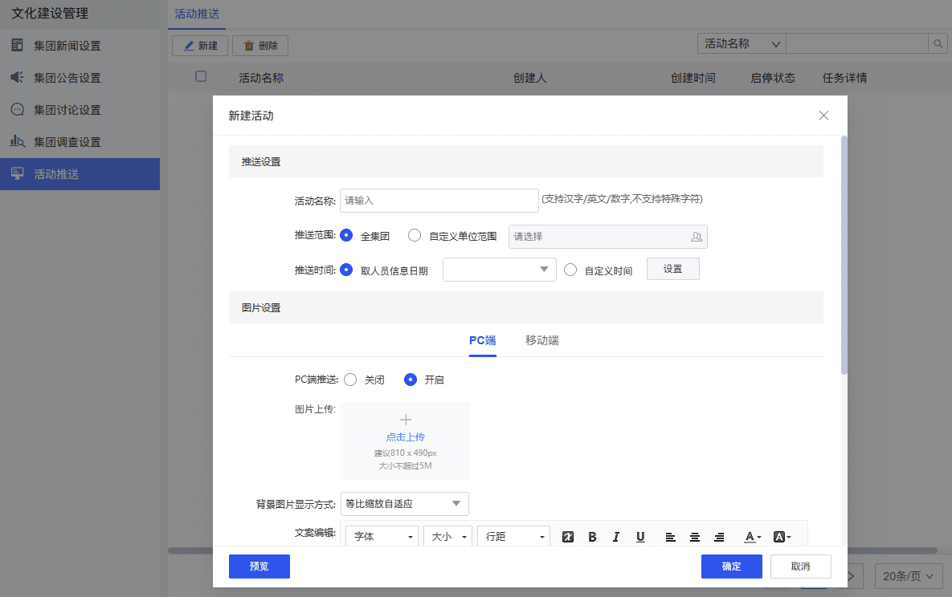
Task: Close the 新建活动 dialog
Action: click(x=823, y=116)
